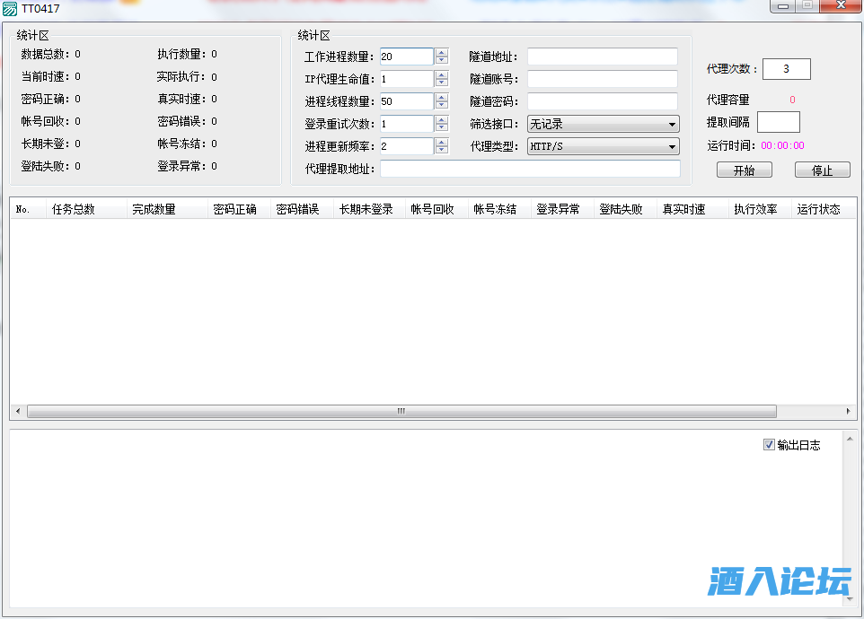Click into the 代理提取地址 text field
Image resolution: width=864 pixels, height=619 pixels.
530,169
